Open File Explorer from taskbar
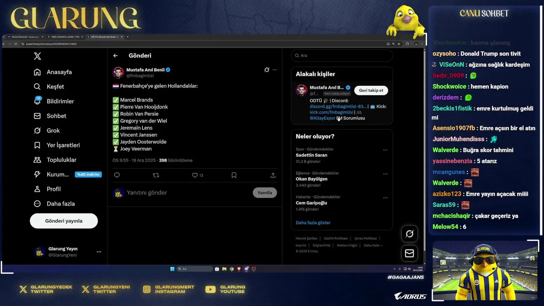The width and height of the screenshot is (544, 306). click(224, 269)
